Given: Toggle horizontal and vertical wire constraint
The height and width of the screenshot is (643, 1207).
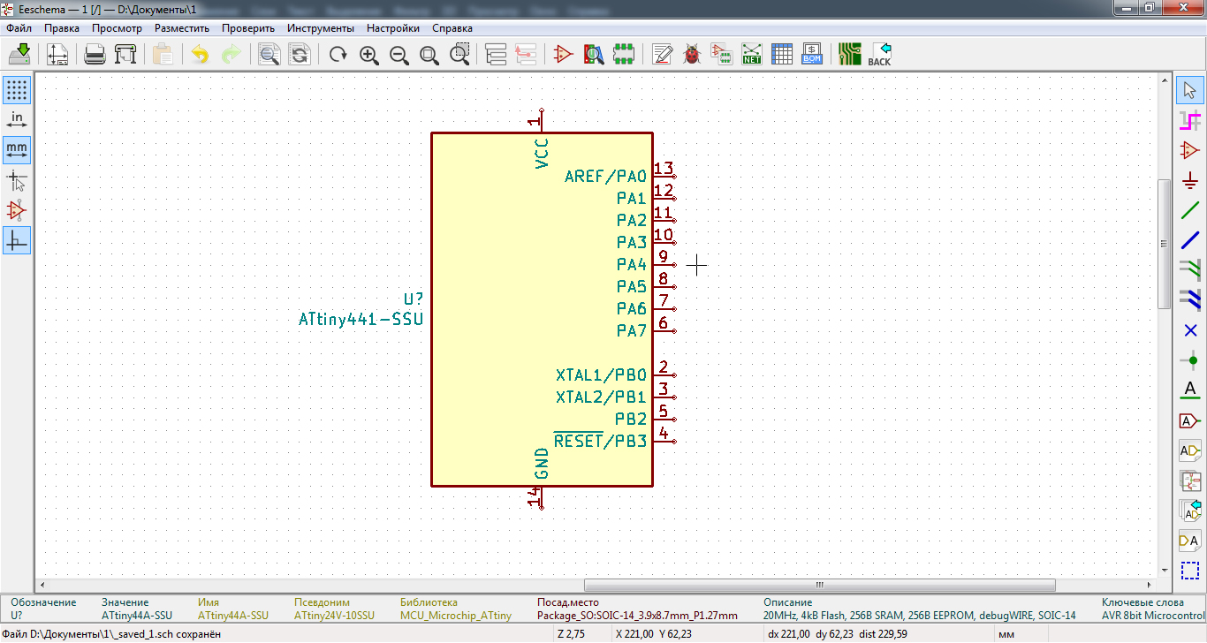Looking at the screenshot, I should 17,240.
